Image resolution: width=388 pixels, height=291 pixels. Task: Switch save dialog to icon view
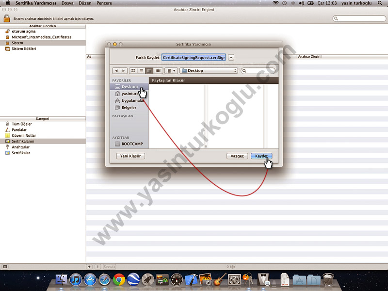[x=133, y=70]
